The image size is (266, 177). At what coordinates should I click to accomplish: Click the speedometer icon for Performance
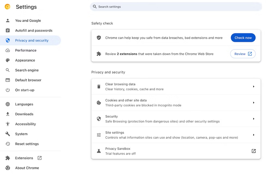point(8,51)
